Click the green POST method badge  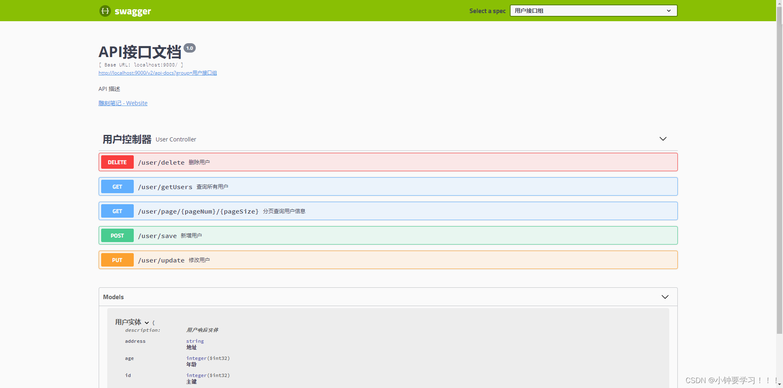point(117,236)
